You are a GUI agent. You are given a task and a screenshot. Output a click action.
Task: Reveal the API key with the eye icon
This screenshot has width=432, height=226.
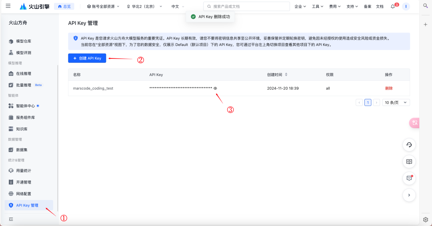pyautogui.click(x=216, y=88)
